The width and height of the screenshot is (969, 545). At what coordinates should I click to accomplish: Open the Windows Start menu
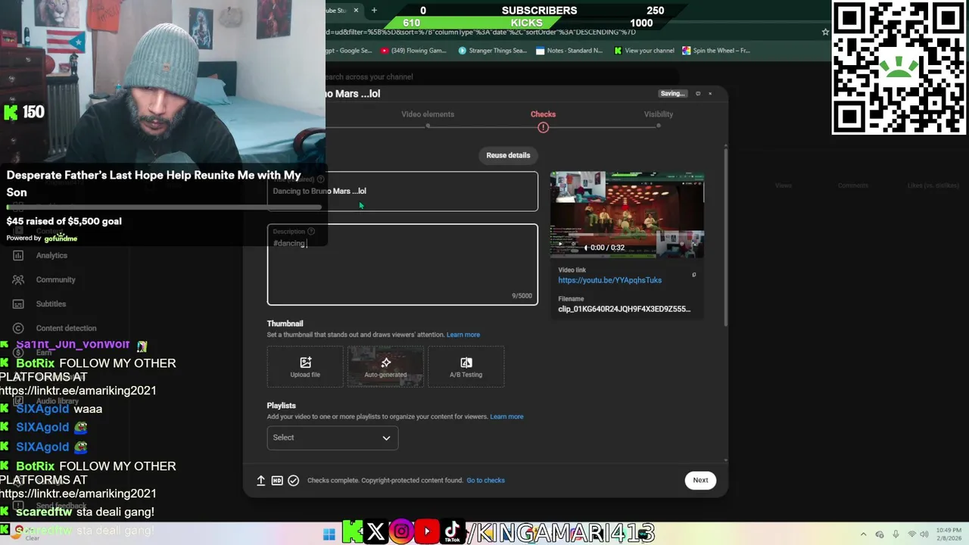(329, 534)
